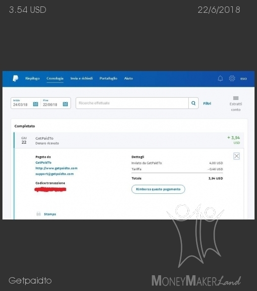Screen dimensions: 257x291
Task: Click the Totale 3,54 USD value
Action: (215, 179)
